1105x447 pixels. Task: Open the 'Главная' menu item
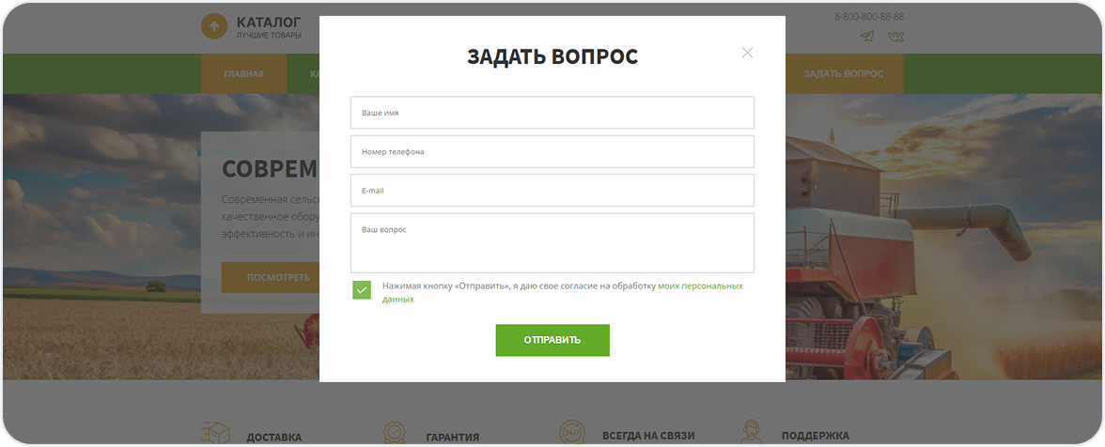[243, 74]
